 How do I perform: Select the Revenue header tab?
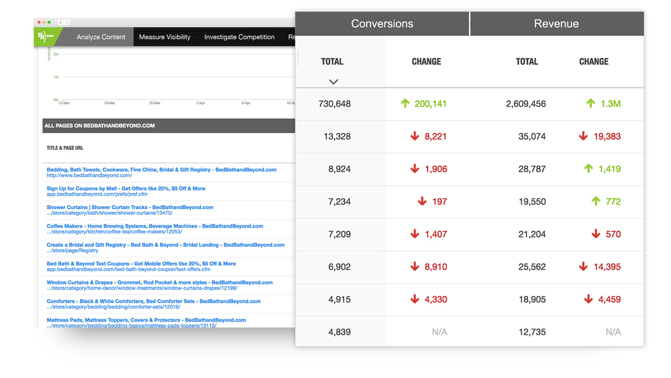[x=556, y=23]
